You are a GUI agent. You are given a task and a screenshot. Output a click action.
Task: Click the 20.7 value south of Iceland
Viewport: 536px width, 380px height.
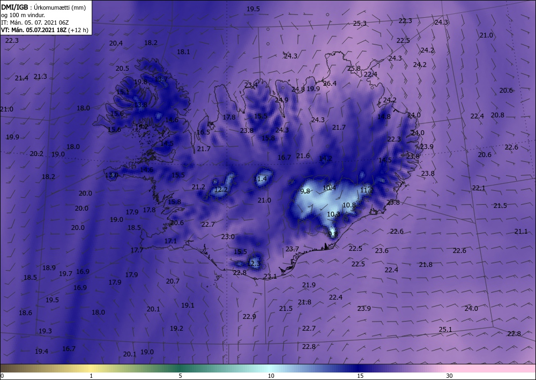[x=173, y=281]
